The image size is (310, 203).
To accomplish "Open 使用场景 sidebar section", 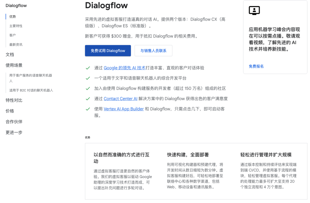I will pyautogui.click(x=14, y=65).
